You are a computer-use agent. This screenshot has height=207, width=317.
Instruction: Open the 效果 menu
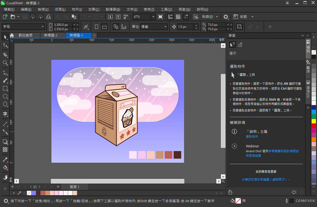click(94, 9)
